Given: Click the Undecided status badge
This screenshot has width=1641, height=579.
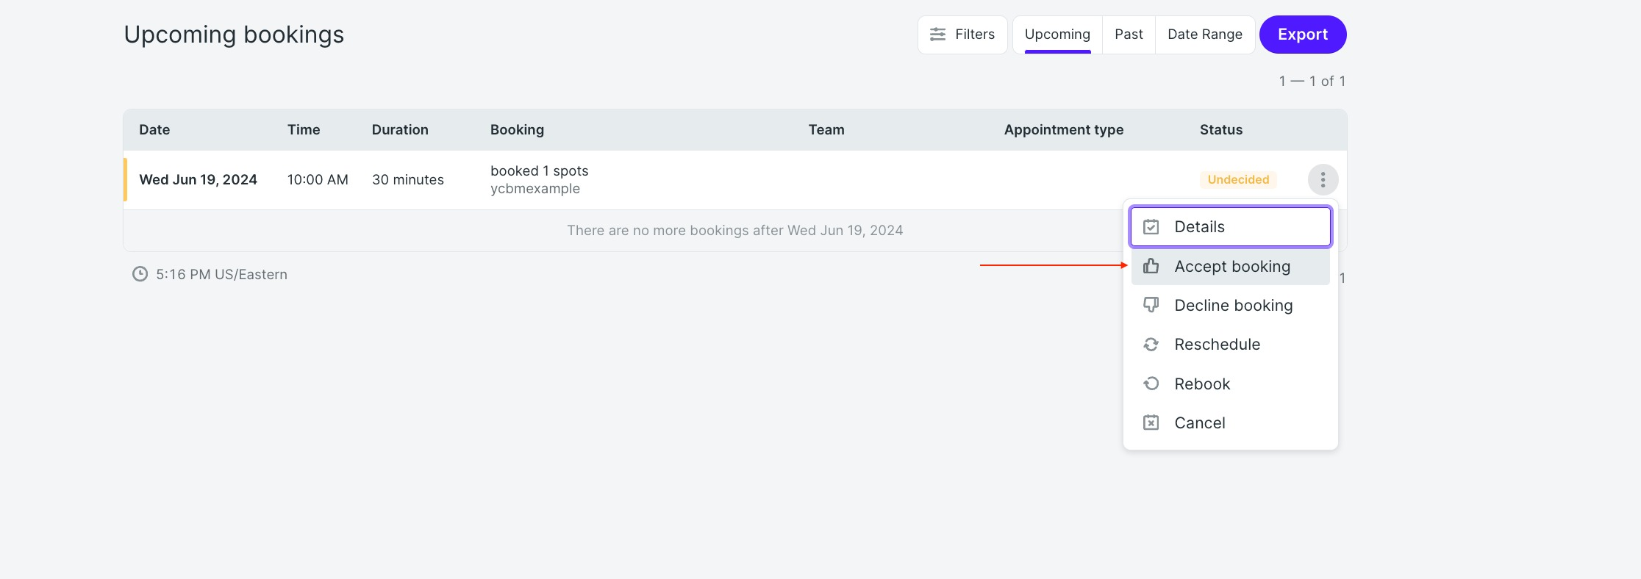Looking at the screenshot, I should coord(1238,180).
